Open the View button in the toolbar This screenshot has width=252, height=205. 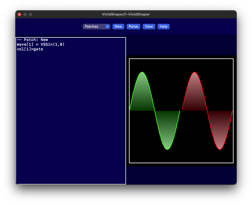click(x=149, y=27)
